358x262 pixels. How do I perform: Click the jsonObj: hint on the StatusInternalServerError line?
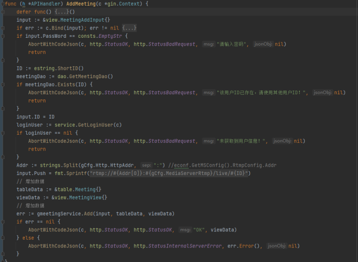(276, 246)
